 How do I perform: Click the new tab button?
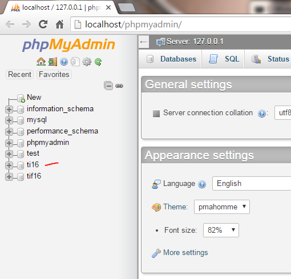point(127,7)
